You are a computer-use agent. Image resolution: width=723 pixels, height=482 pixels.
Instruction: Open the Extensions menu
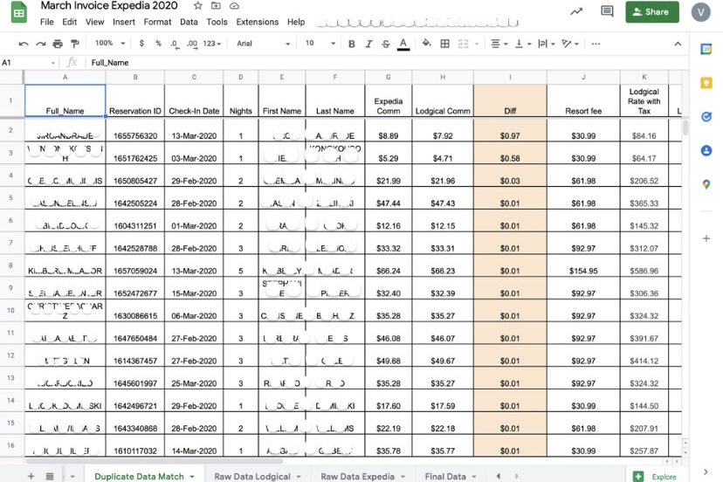258,22
